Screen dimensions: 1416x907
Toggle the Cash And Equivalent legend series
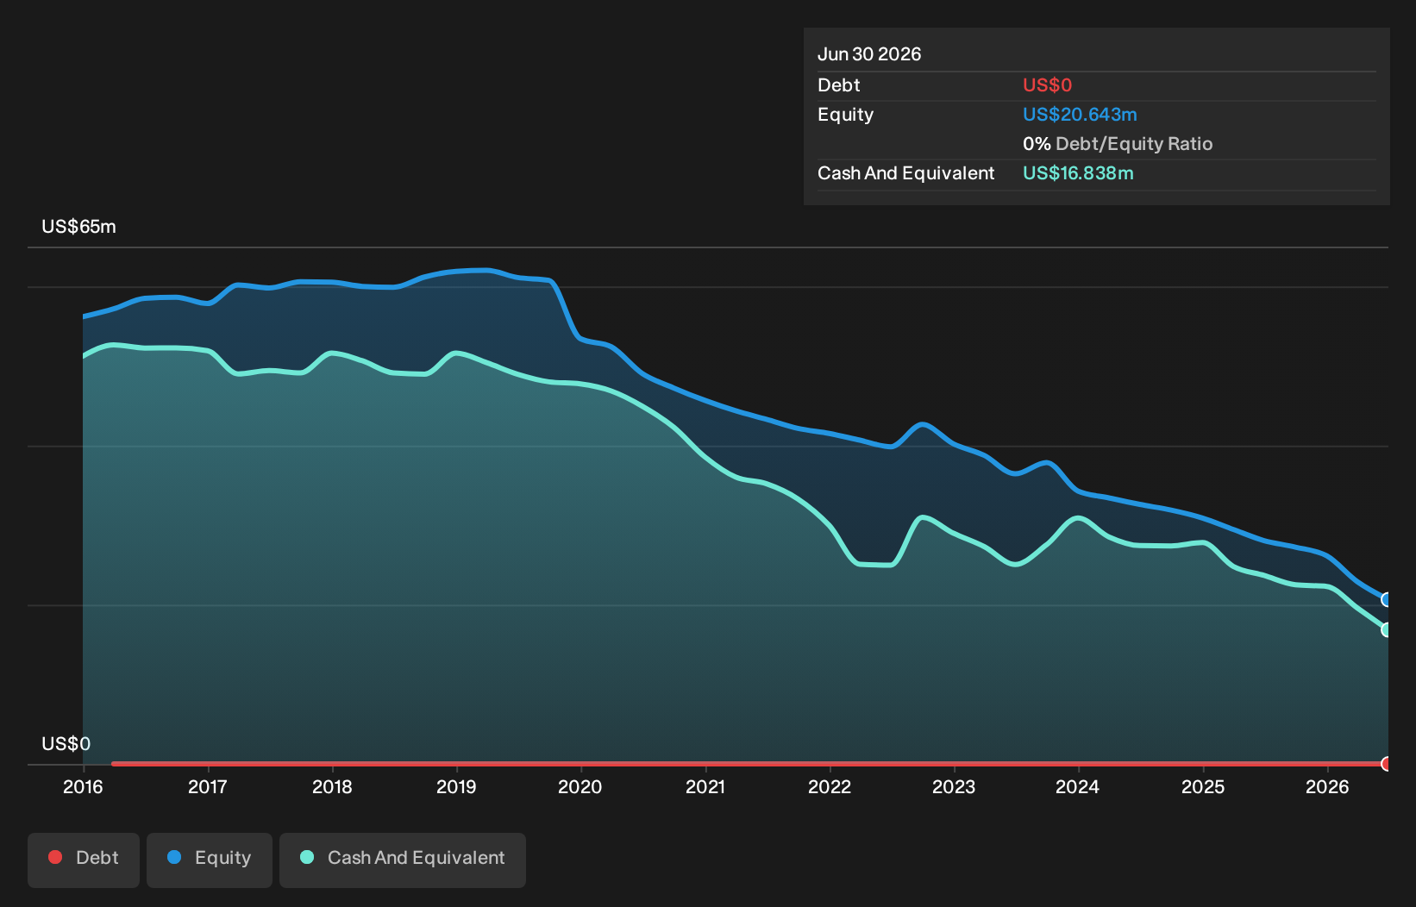[403, 859]
